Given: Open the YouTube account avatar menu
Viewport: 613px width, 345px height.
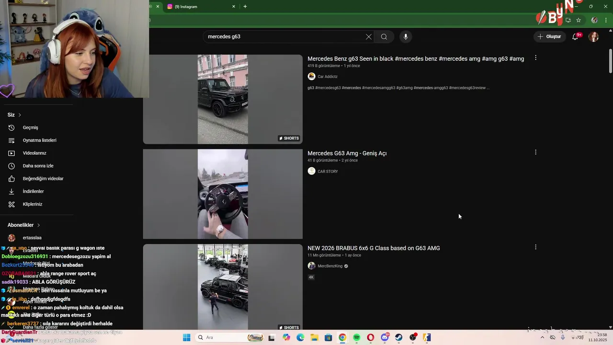Looking at the screenshot, I should pyautogui.click(x=594, y=37).
